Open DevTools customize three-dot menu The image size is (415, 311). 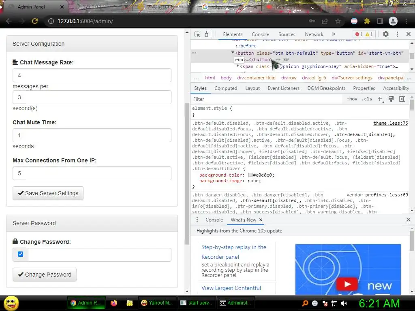pyautogui.click(x=397, y=34)
